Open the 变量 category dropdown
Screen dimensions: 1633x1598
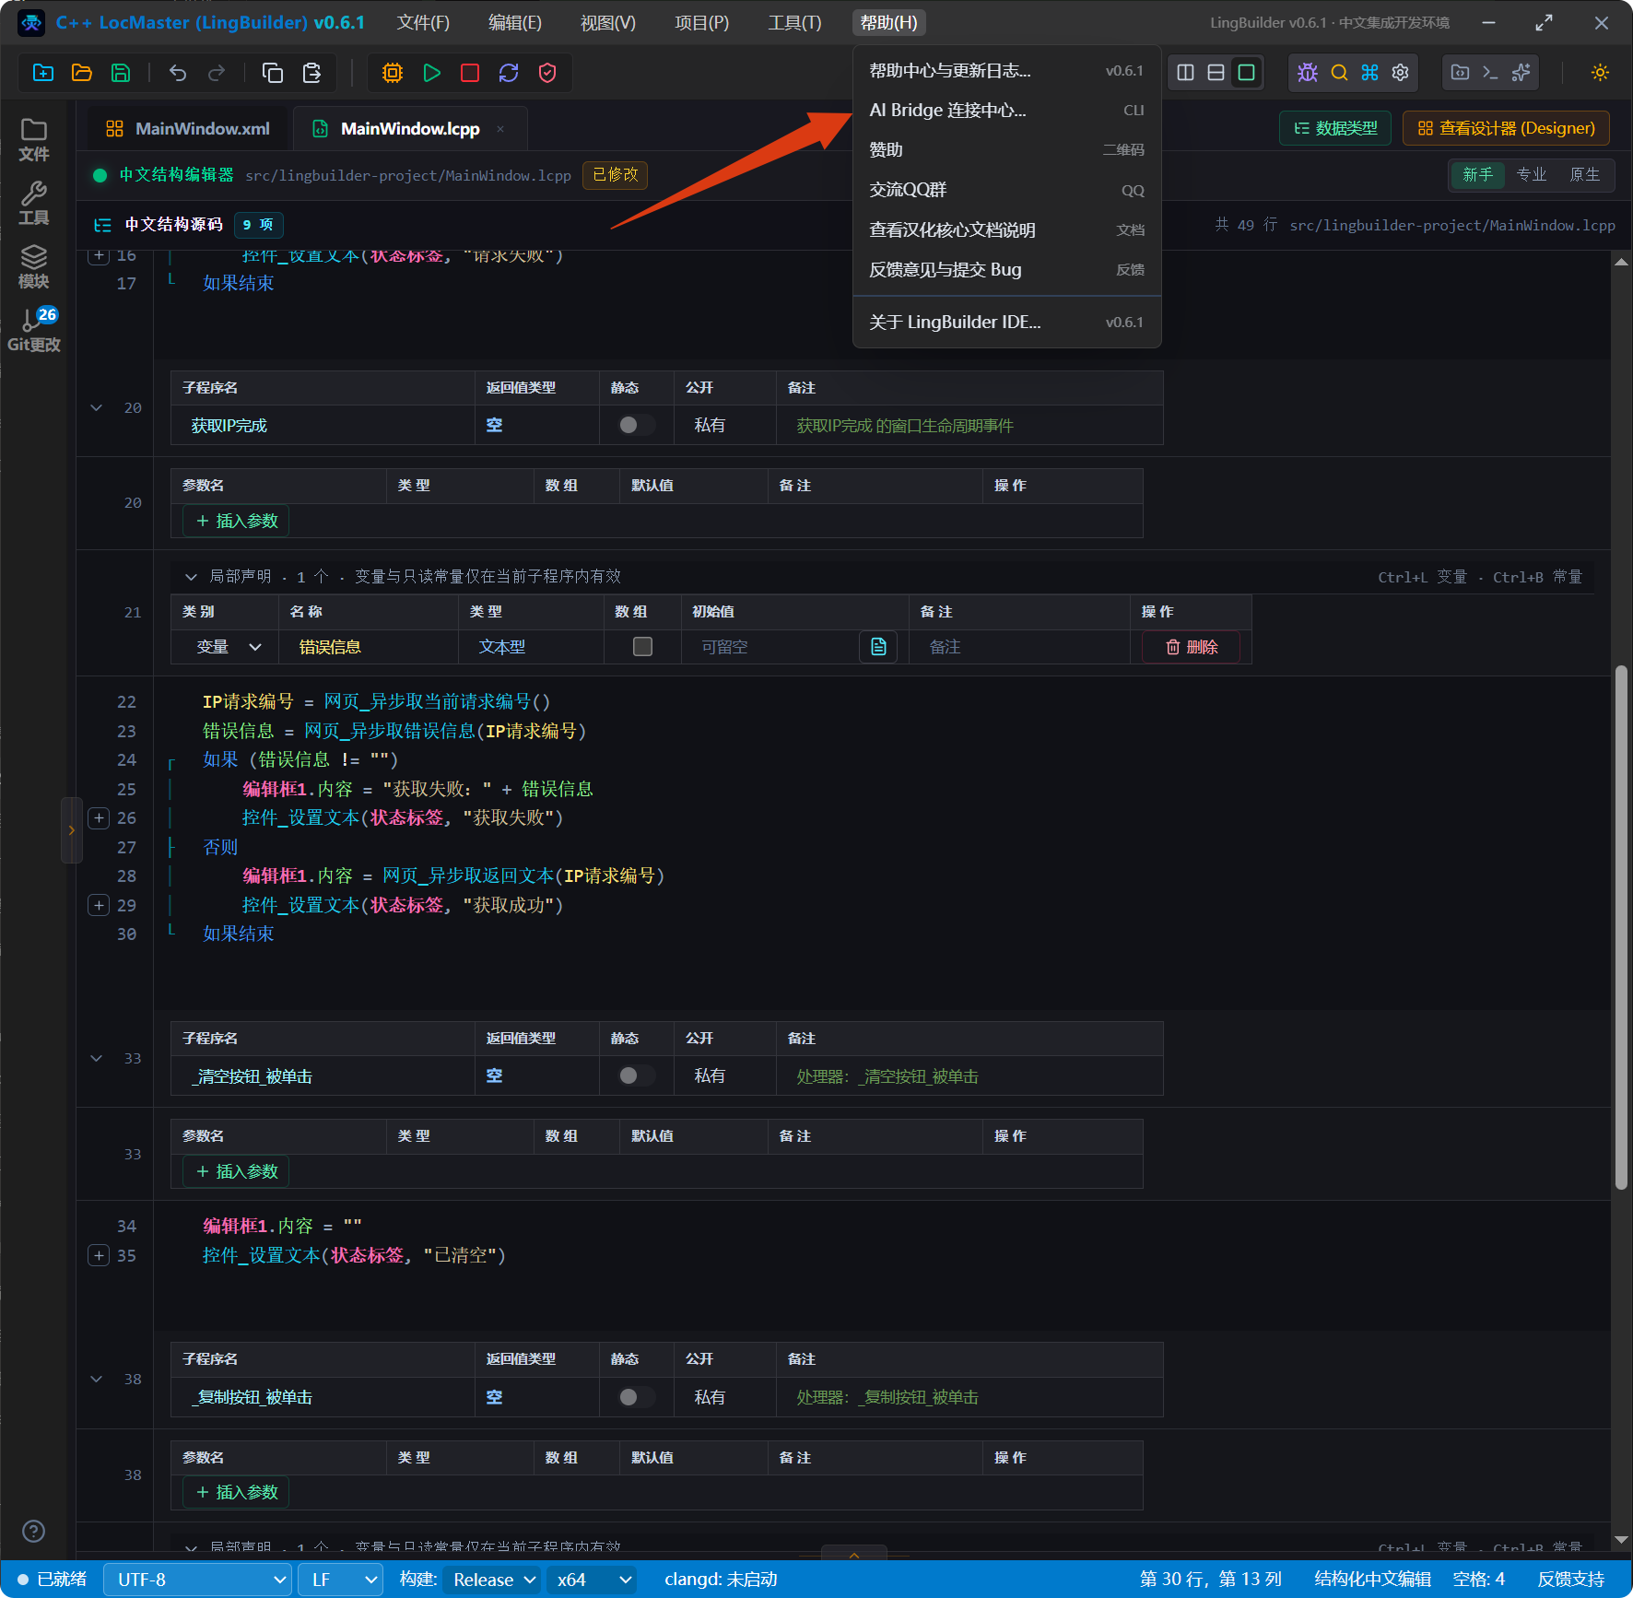tap(229, 647)
